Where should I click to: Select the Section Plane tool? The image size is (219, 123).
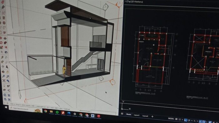pyautogui.click(x=4, y=90)
